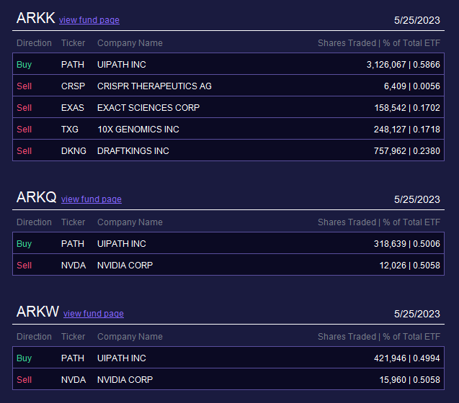Select the ARKK fund heading
459x403 pixels.
coord(36,18)
